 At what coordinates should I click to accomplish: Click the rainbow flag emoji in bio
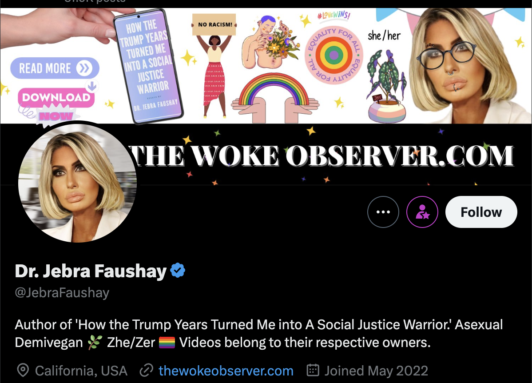[x=167, y=343]
